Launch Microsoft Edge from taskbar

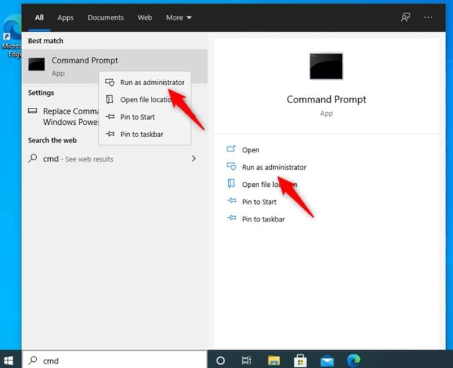(354, 360)
